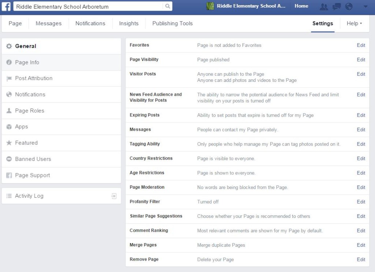This screenshot has width=375, height=272.
Task: Edit the Visitor Posts setting
Action: coord(361,74)
